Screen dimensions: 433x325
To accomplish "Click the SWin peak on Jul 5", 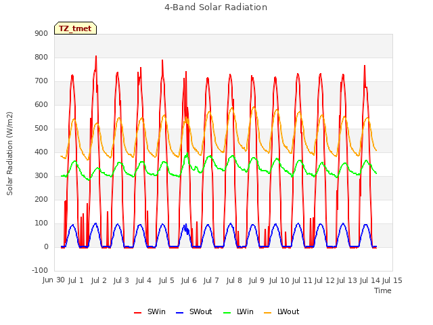I will click(162, 60).
